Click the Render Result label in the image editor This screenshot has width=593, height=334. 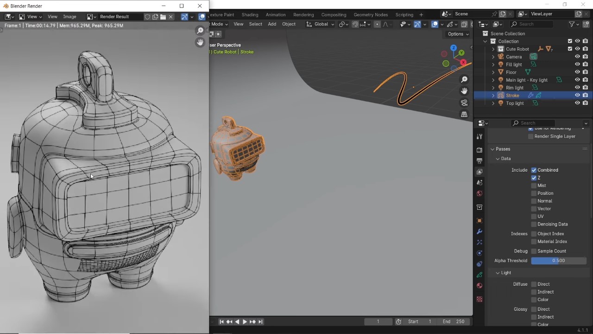coord(114,16)
